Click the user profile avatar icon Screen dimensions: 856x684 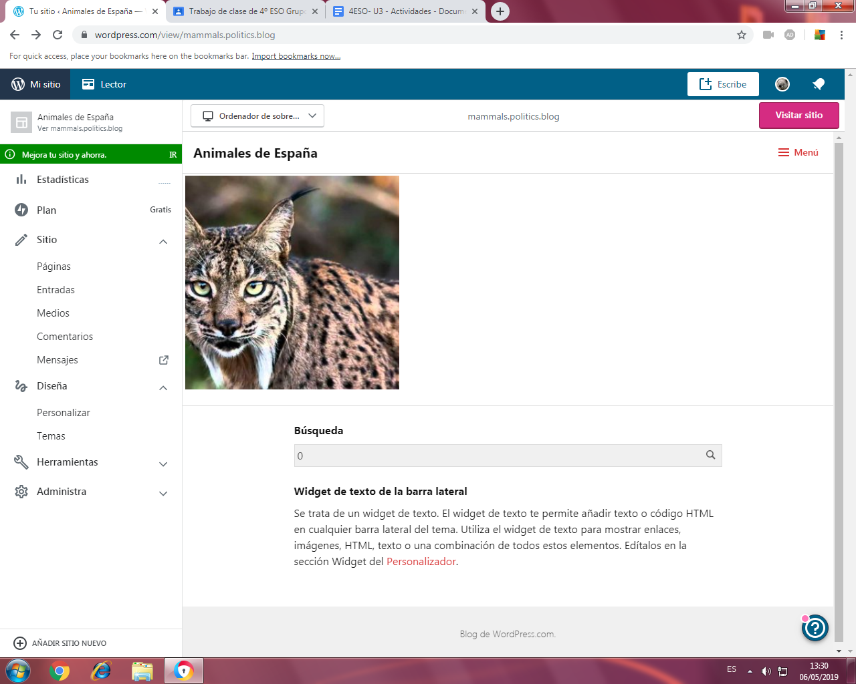pos(782,84)
